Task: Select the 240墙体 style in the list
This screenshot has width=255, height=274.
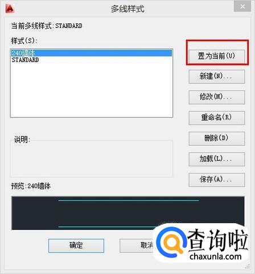Action: point(91,53)
